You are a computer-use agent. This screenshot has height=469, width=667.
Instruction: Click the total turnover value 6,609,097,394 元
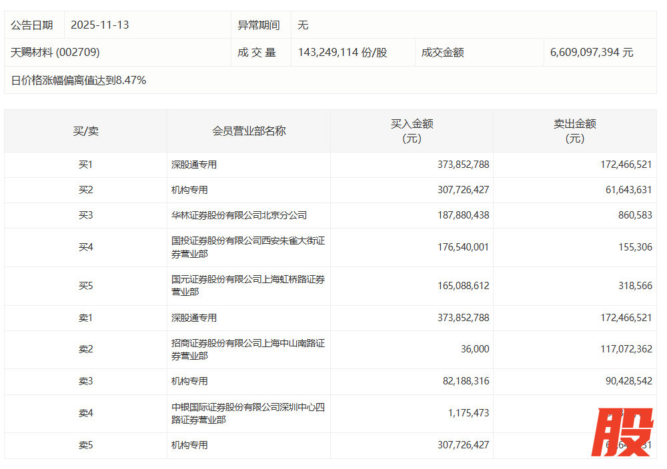coord(592,52)
